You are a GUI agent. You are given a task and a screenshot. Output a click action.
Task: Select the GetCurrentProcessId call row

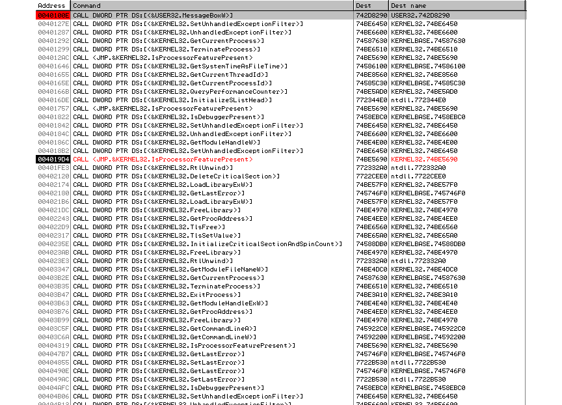[280, 83]
